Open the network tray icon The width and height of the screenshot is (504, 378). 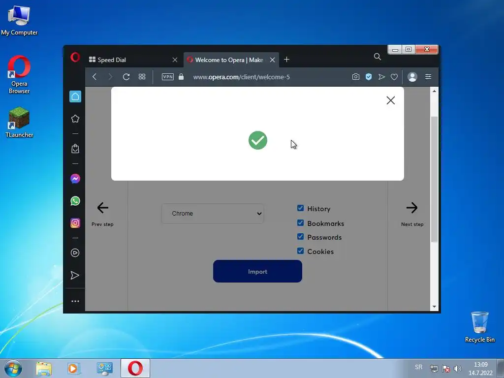pyautogui.click(x=434, y=369)
